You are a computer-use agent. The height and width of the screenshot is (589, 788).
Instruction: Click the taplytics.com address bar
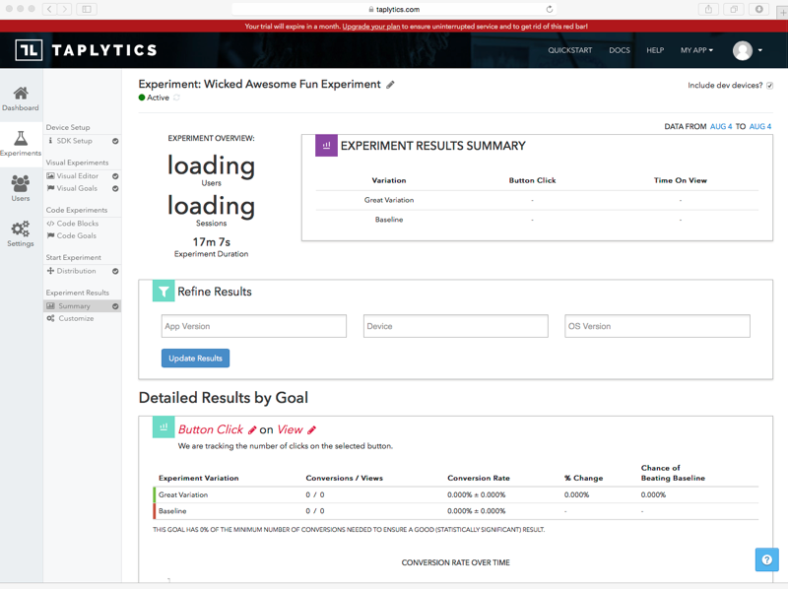click(394, 9)
